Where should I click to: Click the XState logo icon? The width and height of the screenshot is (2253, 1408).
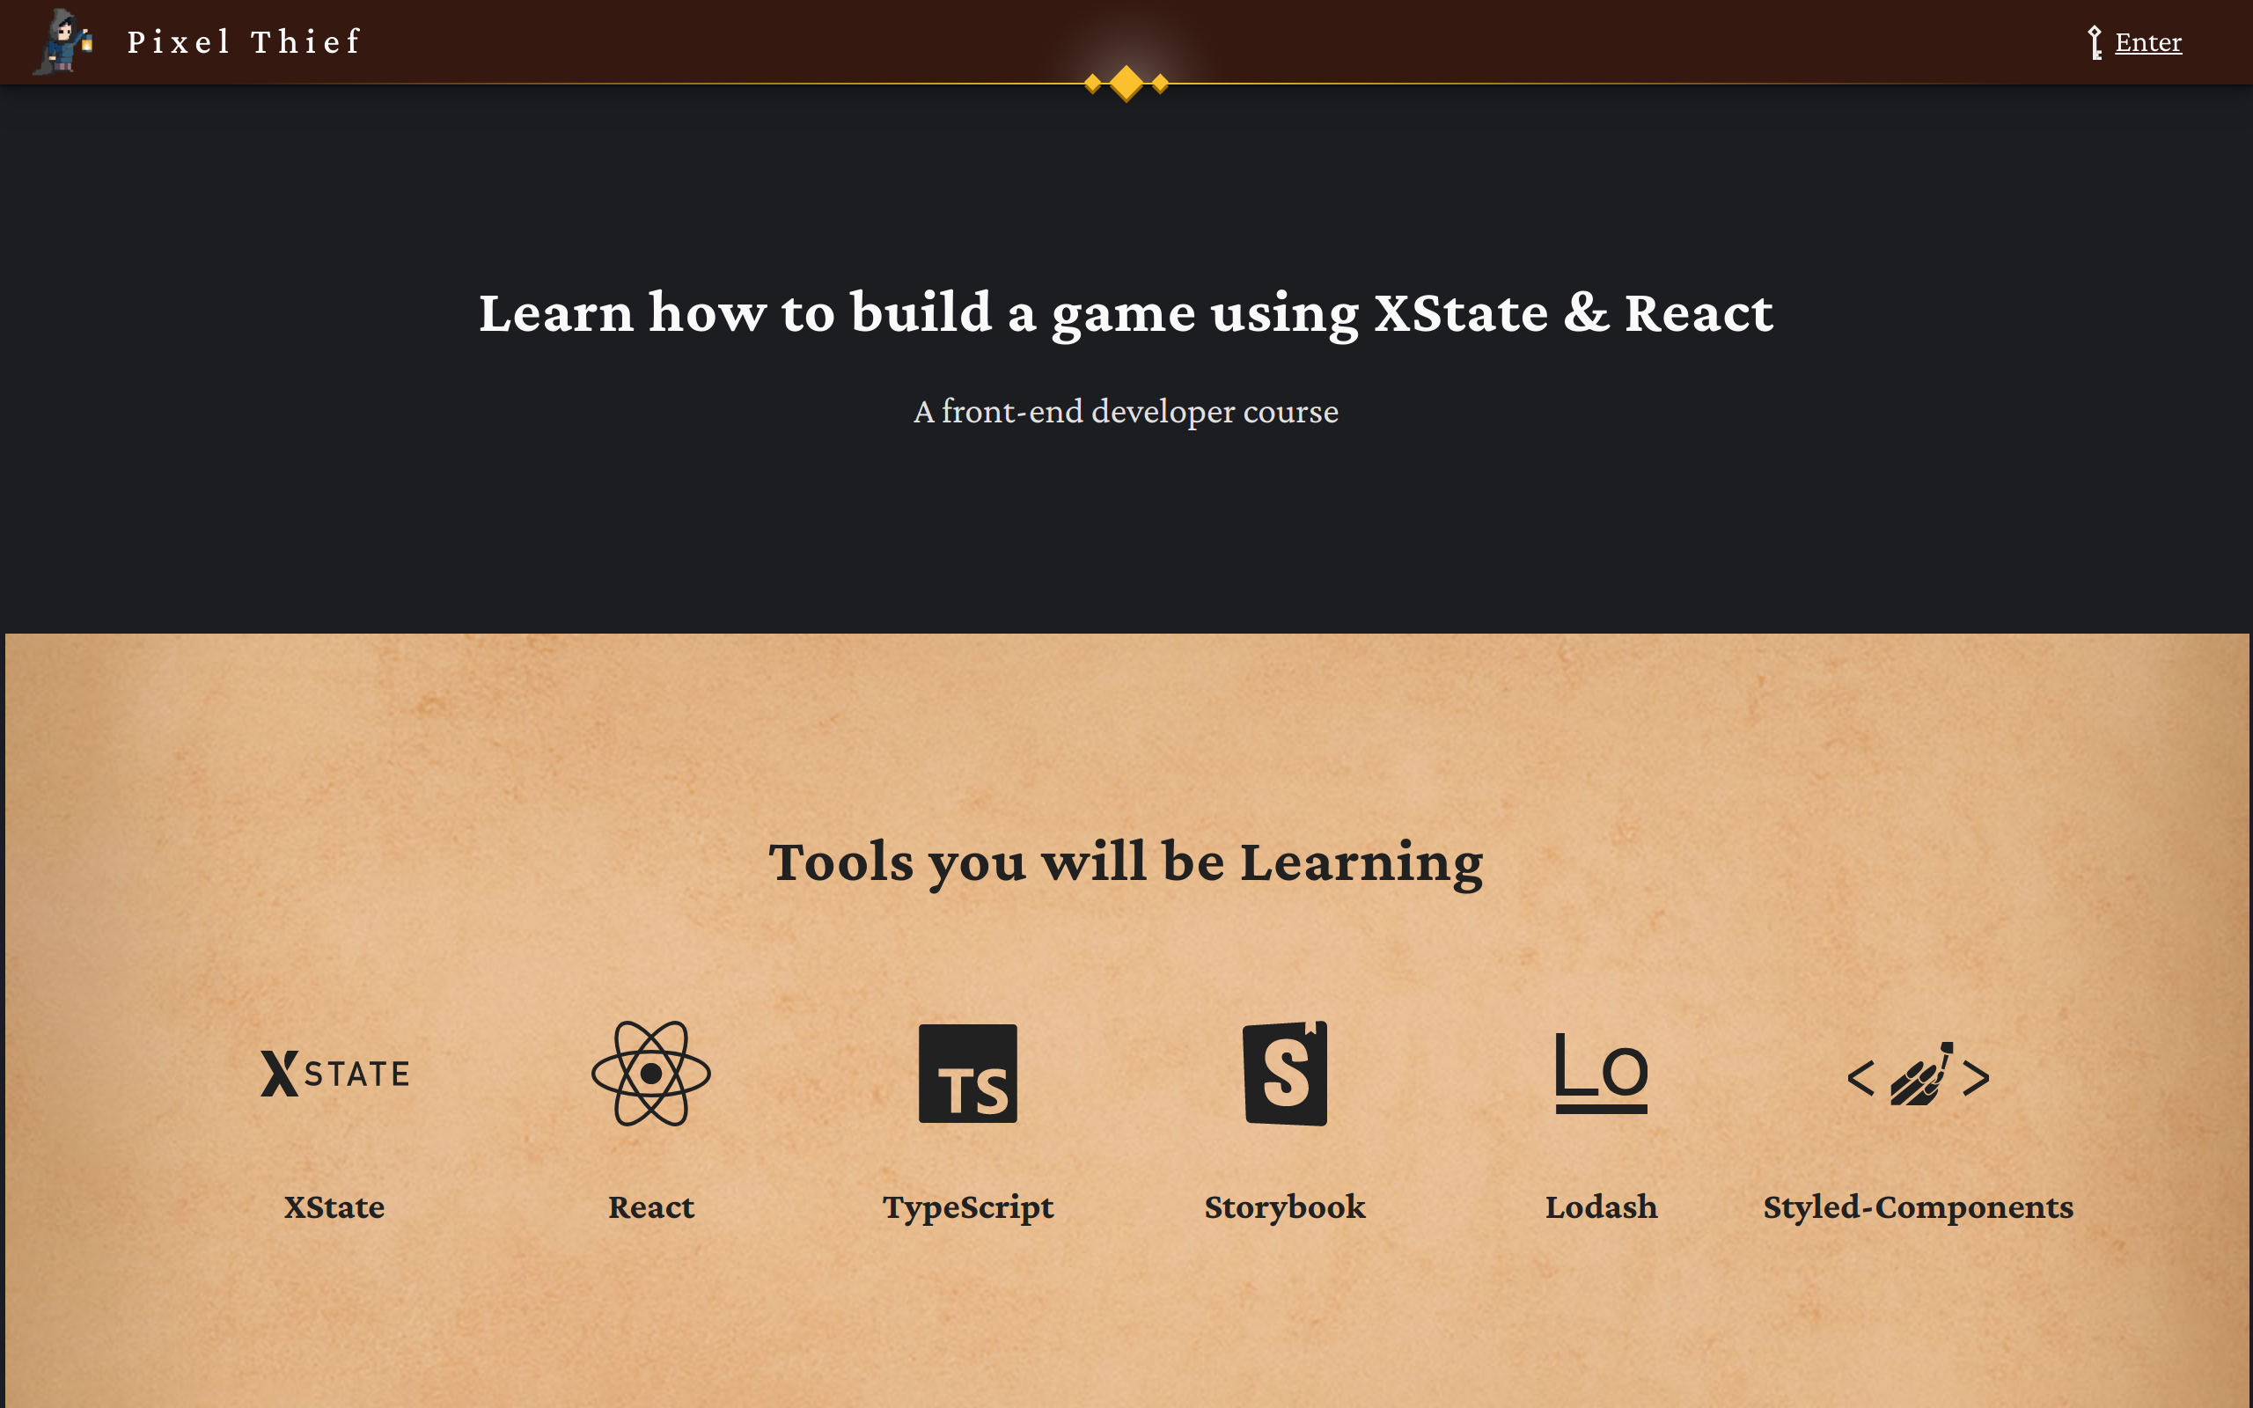[x=334, y=1074]
